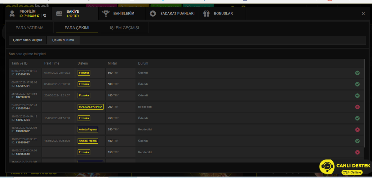Viewport: 372px width, 178px height.
Task: Click Çekim durumu sub-tab
Action: [63, 40]
